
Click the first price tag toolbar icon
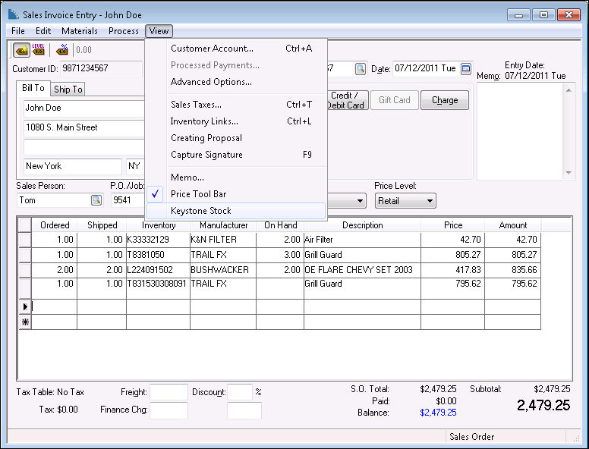21,50
